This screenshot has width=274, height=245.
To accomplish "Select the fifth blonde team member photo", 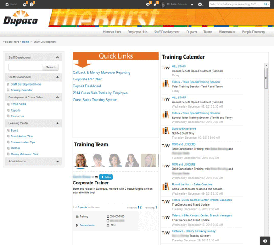I will (148, 161).
